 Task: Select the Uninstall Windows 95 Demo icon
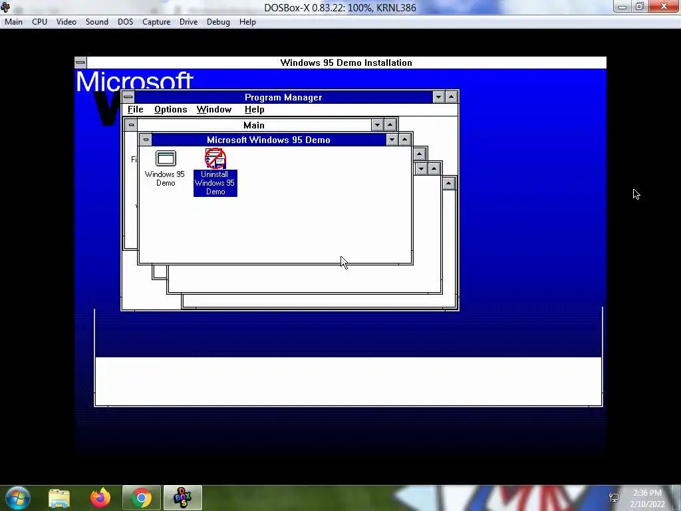tap(215, 172)
